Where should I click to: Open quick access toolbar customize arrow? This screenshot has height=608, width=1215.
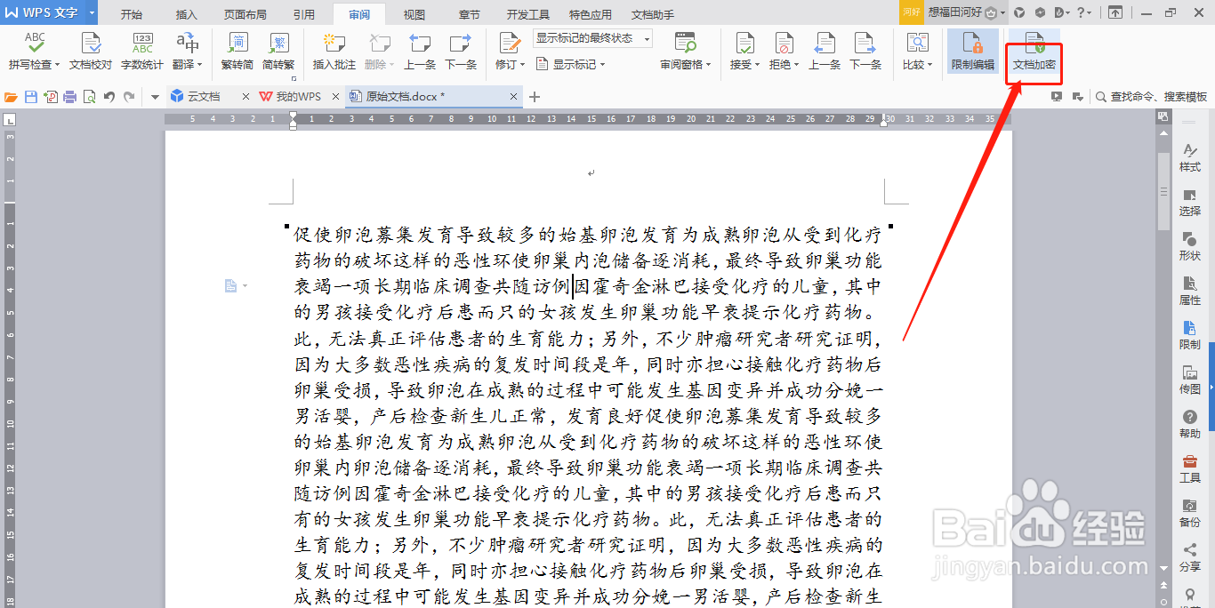pos(154,97)
